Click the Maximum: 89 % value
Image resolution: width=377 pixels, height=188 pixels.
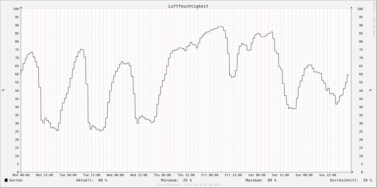(261, 180)
